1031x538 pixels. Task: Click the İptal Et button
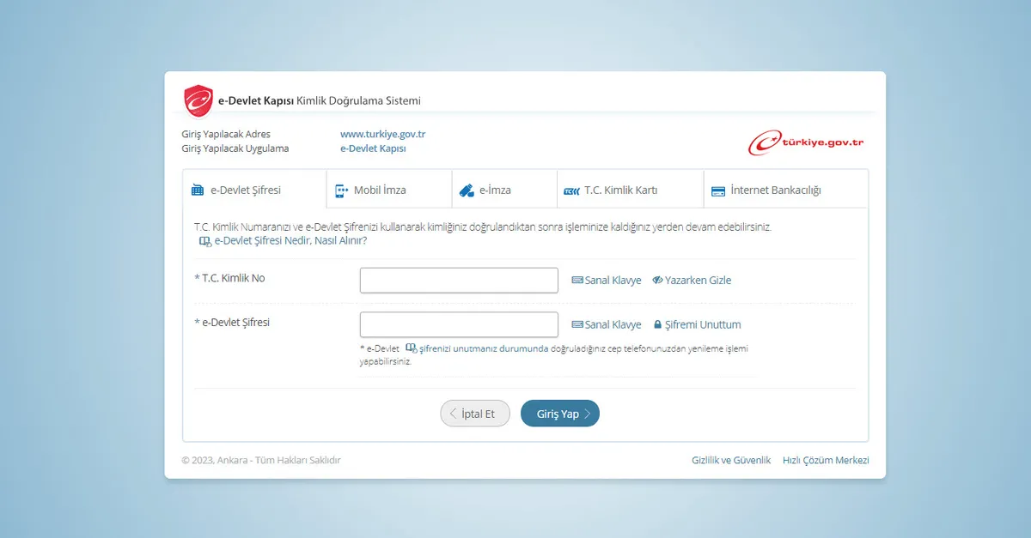(475, 414)
